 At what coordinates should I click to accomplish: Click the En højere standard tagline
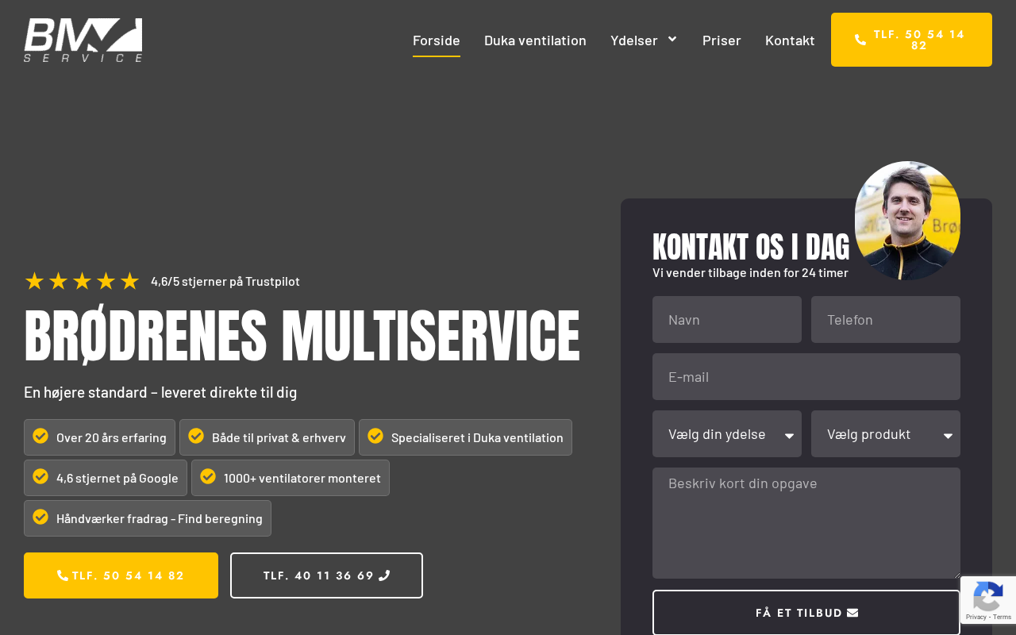(160, 392)
